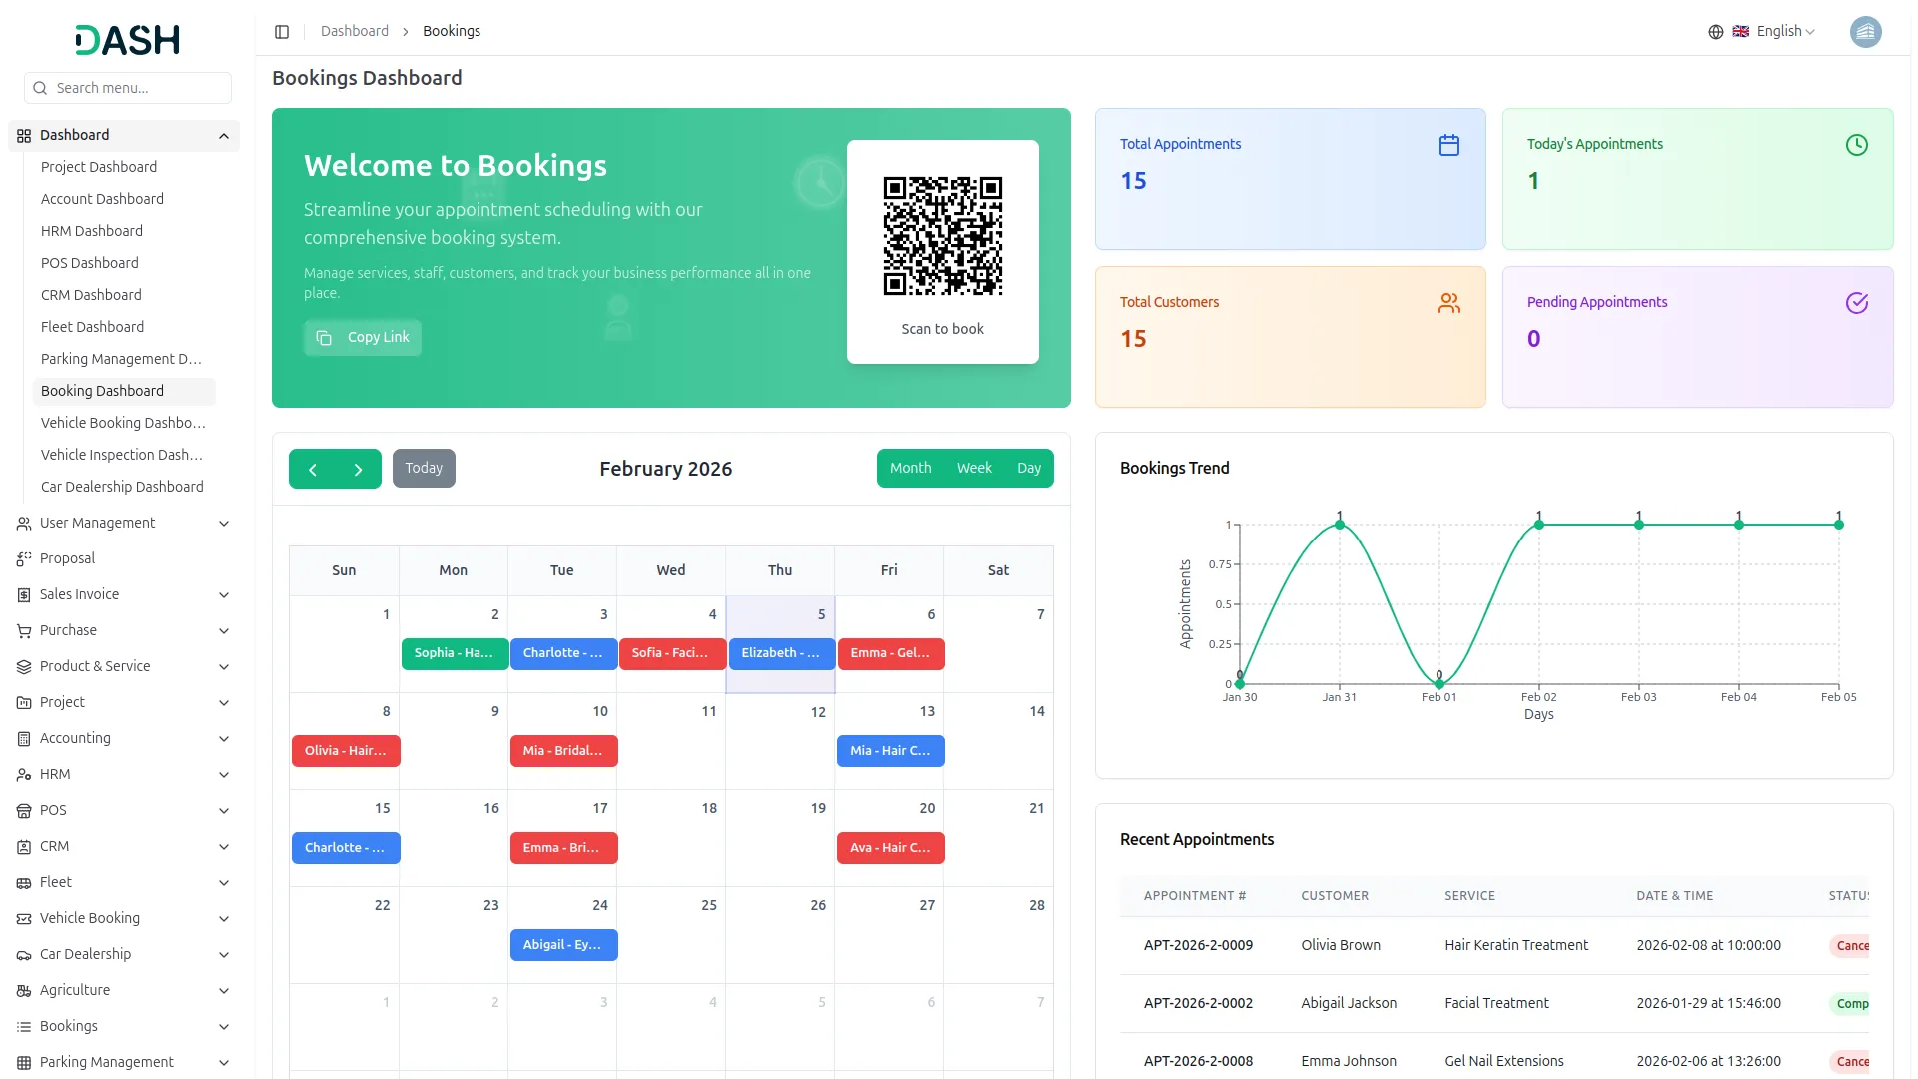The height and width of the screenshot is (1079, 1918).
Task: Click the Today's Appointments clock icon
Action: point(1856,146)
